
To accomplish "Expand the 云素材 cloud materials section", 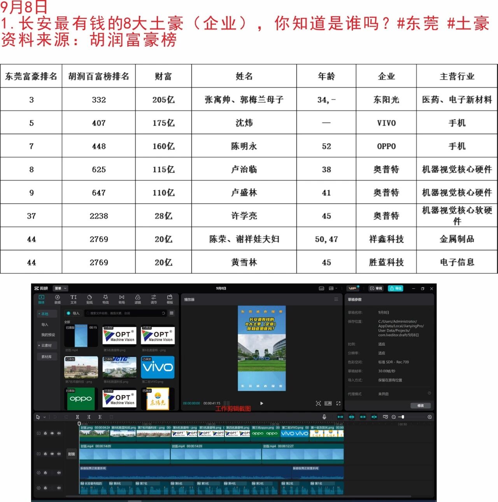I will point(47,346).
